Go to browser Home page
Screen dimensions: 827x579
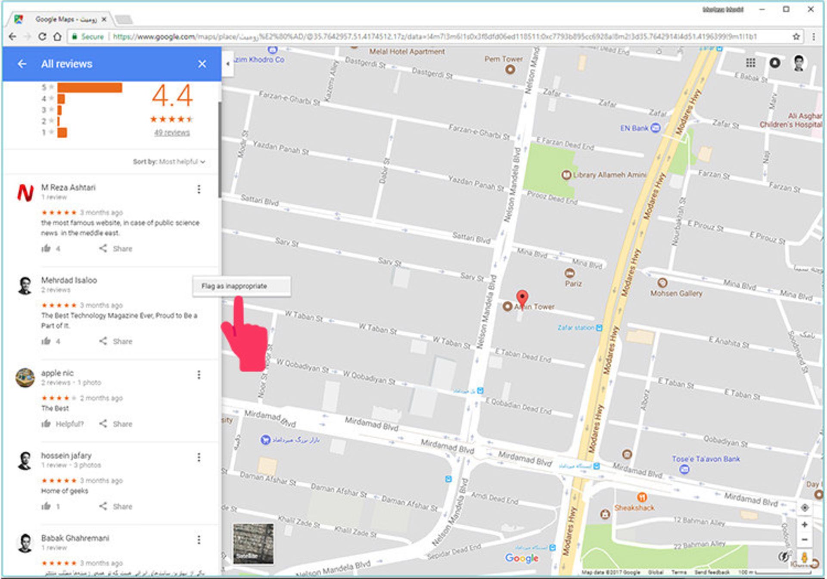coord(57,37)
